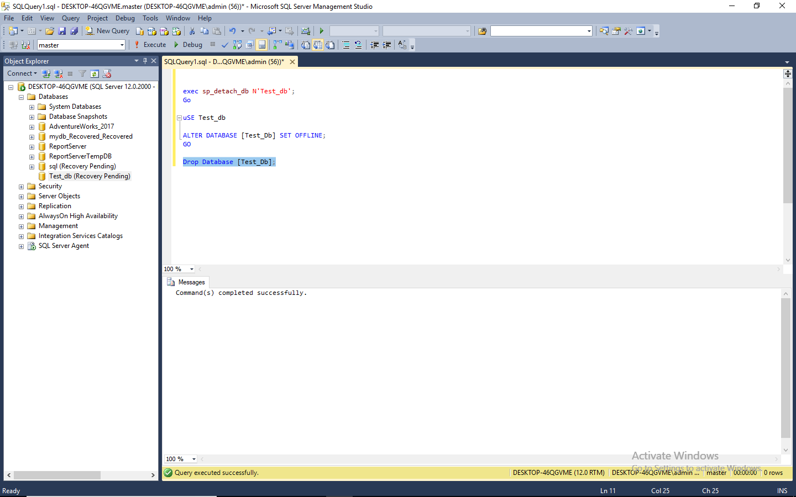Viewport: 796px width, 497px height.
Task: Toggle the editor window split handle
Action: pyautogui.click(x=788, y=73)
